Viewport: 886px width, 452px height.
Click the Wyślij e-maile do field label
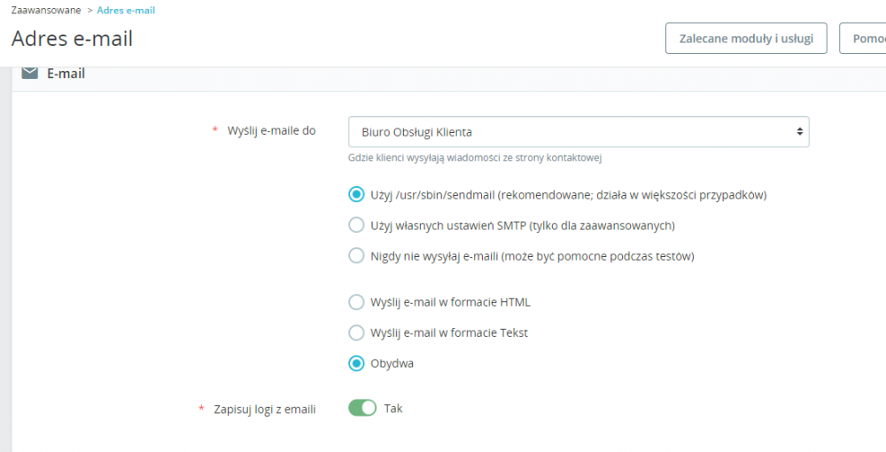271,131
